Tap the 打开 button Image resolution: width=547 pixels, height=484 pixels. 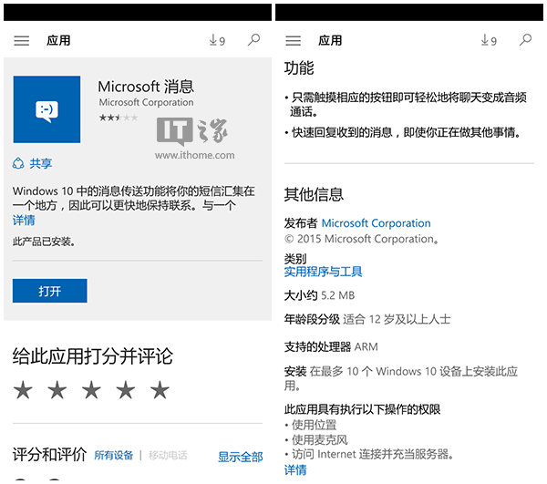(50, 291)
